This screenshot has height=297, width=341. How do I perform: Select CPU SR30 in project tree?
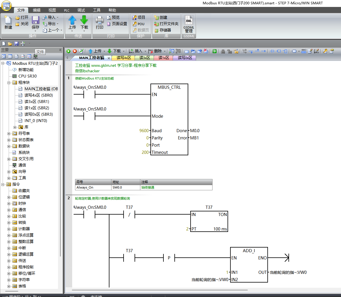(x=27, y=76)
